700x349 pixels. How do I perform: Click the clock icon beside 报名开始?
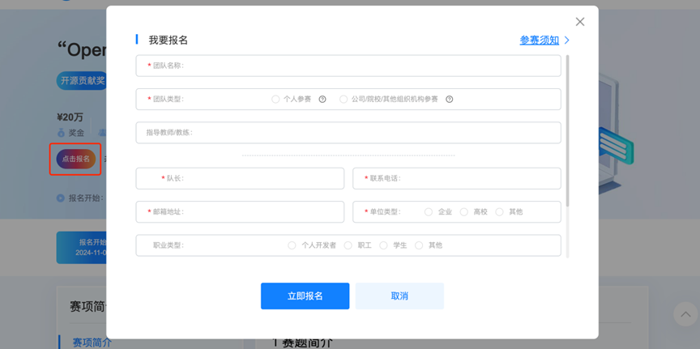click(61, 198)
